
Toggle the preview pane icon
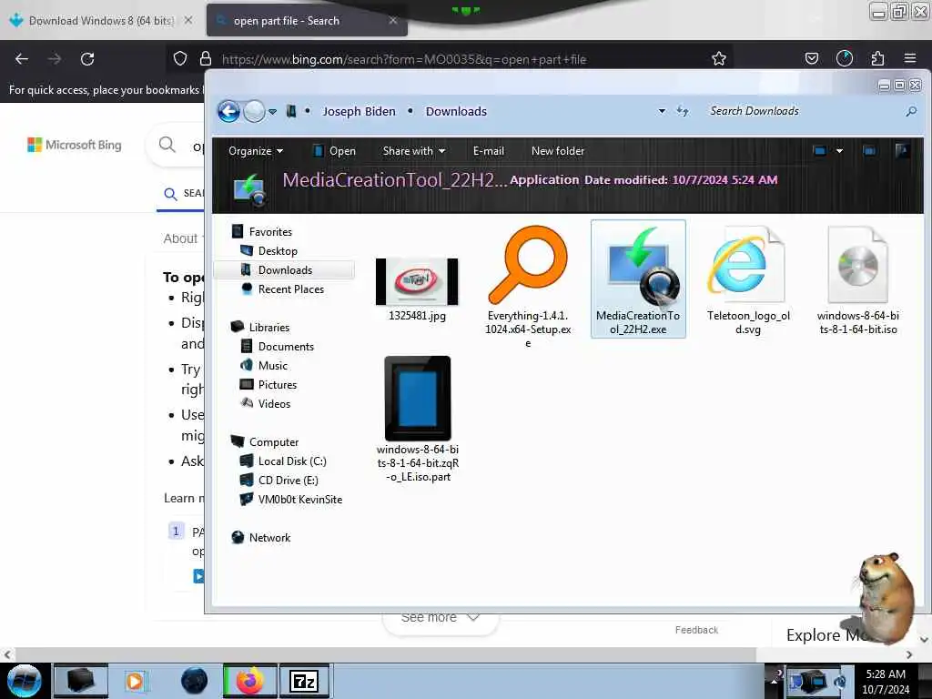pos(869,151)
